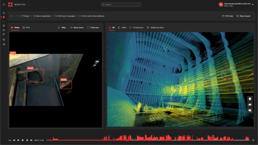Expand the breadcrumb ellipsis menu

tap(16, 16)
